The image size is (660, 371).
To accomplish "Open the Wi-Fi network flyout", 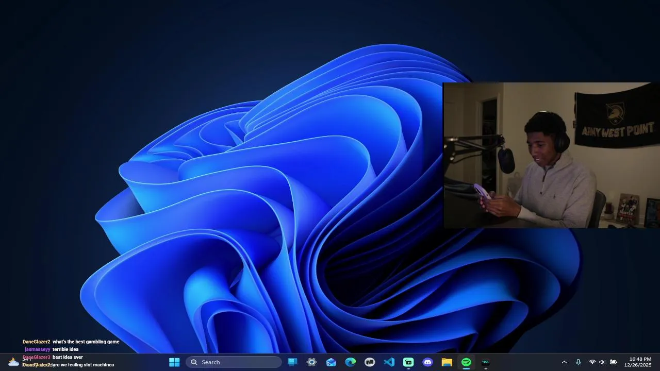I will tap(592, 362).
